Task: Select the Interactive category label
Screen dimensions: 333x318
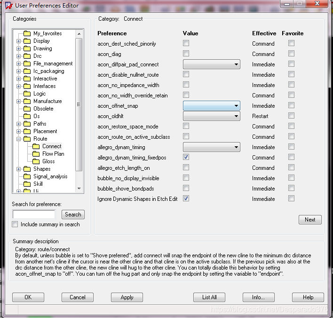Action: coord(45,79)
